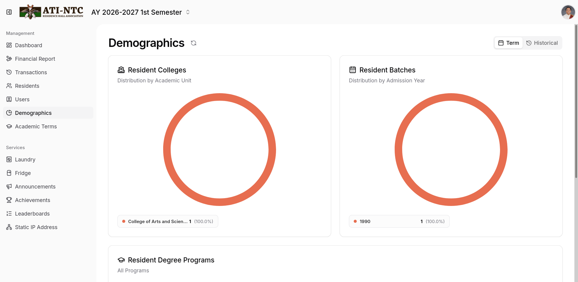This screenshot has width=578, height=282.
Task: Click the Academic Terms graduation cap icon
Action: 9,126
